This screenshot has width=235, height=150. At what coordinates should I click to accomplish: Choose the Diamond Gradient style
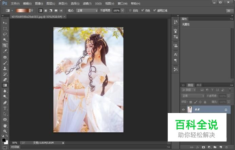click(61, 11)
